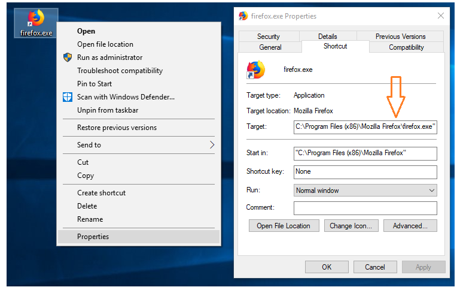The width and height of the screenshot is (457, 290).
Task: Select the Shortcut tab
Action: (x=335, y=46)
